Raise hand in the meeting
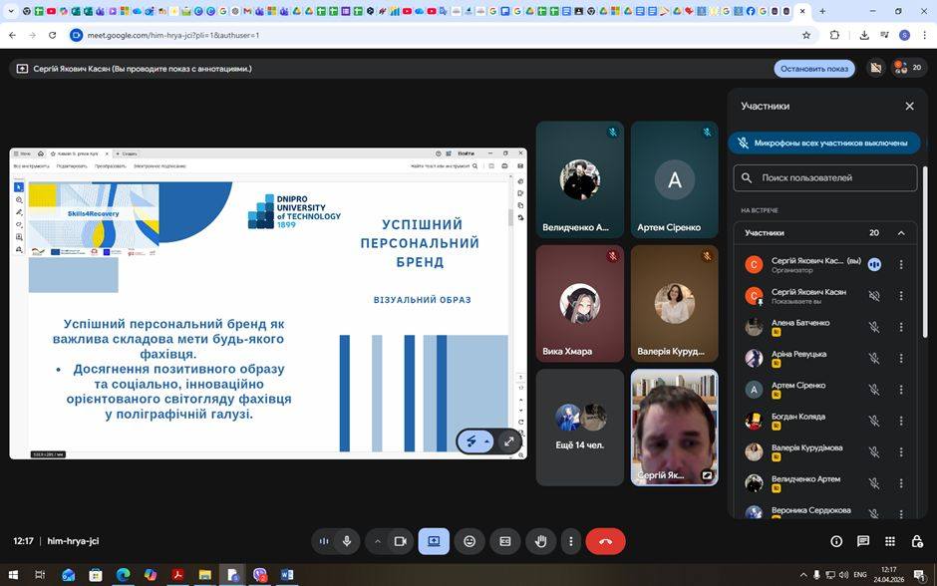 click(x=541, y=541)
